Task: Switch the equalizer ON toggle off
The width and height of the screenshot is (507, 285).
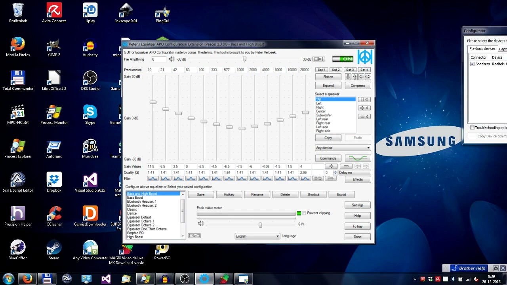Action: pyautogui.click(x=342, y=58)
